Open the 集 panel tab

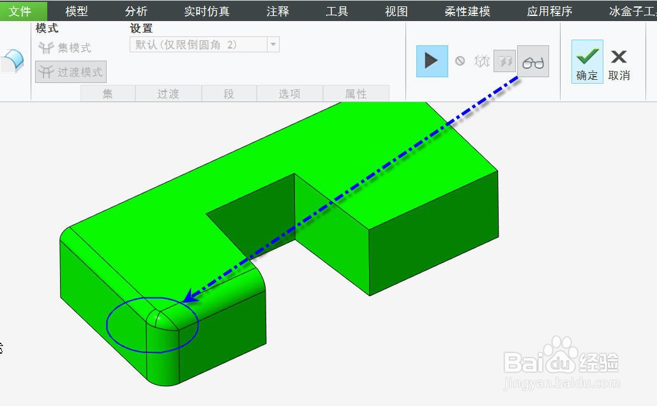(x=108, y=94)
